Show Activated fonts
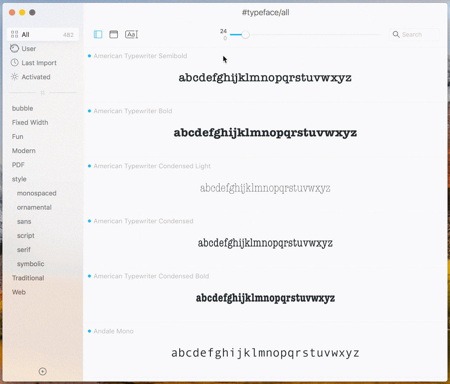The image size is (450, 384). pyautogui.click(x=43, y=76)
